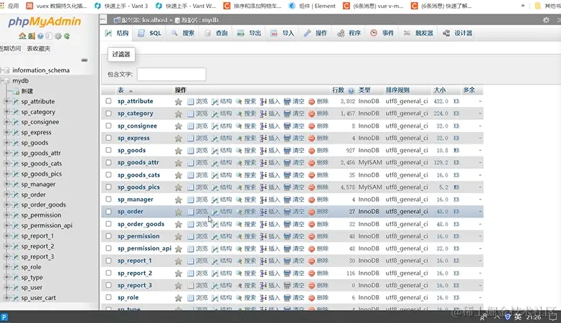Click structure icon for sp_consignee row
561x323 pixels.
click(x=214, y=126)
